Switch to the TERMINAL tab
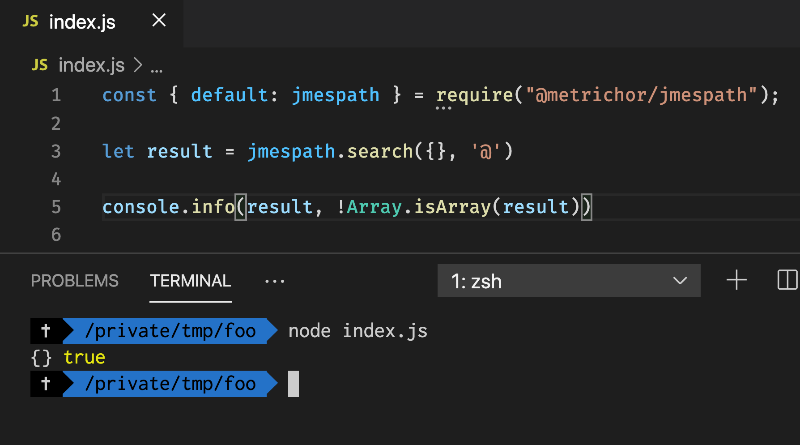Viewport: 800px width, 445px height. pyautogui.click(x=190, y=281)
